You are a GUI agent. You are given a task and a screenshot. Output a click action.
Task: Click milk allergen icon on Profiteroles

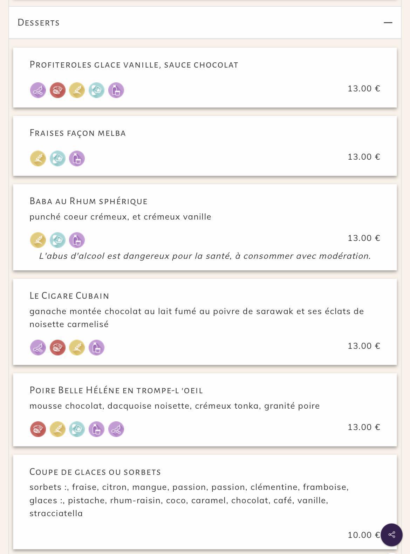[x=116, y=90]
